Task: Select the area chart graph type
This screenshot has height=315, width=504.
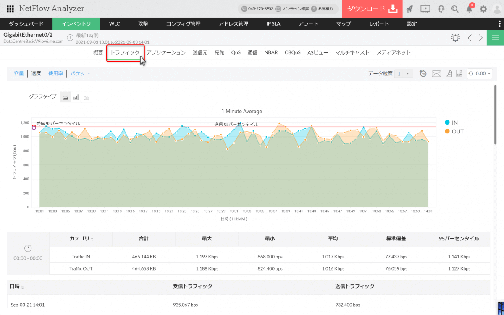Action: (66, 97)
